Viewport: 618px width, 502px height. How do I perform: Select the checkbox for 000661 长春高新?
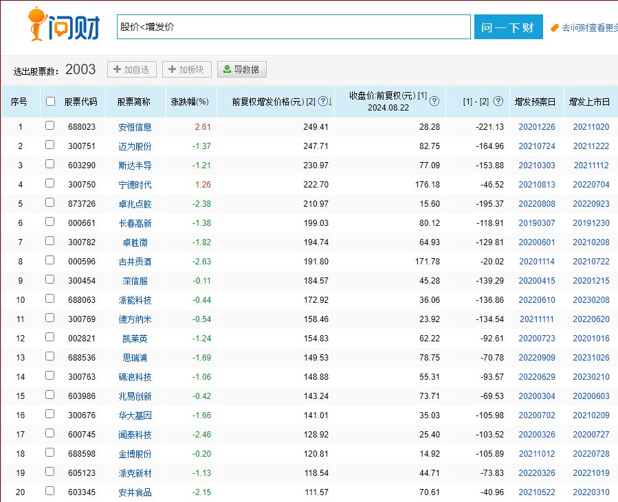pyautogui.click(x=49, y=222)
